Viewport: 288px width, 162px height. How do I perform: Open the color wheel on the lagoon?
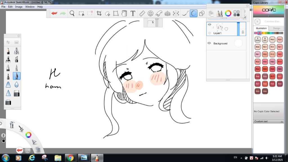(x=28, y=135)
